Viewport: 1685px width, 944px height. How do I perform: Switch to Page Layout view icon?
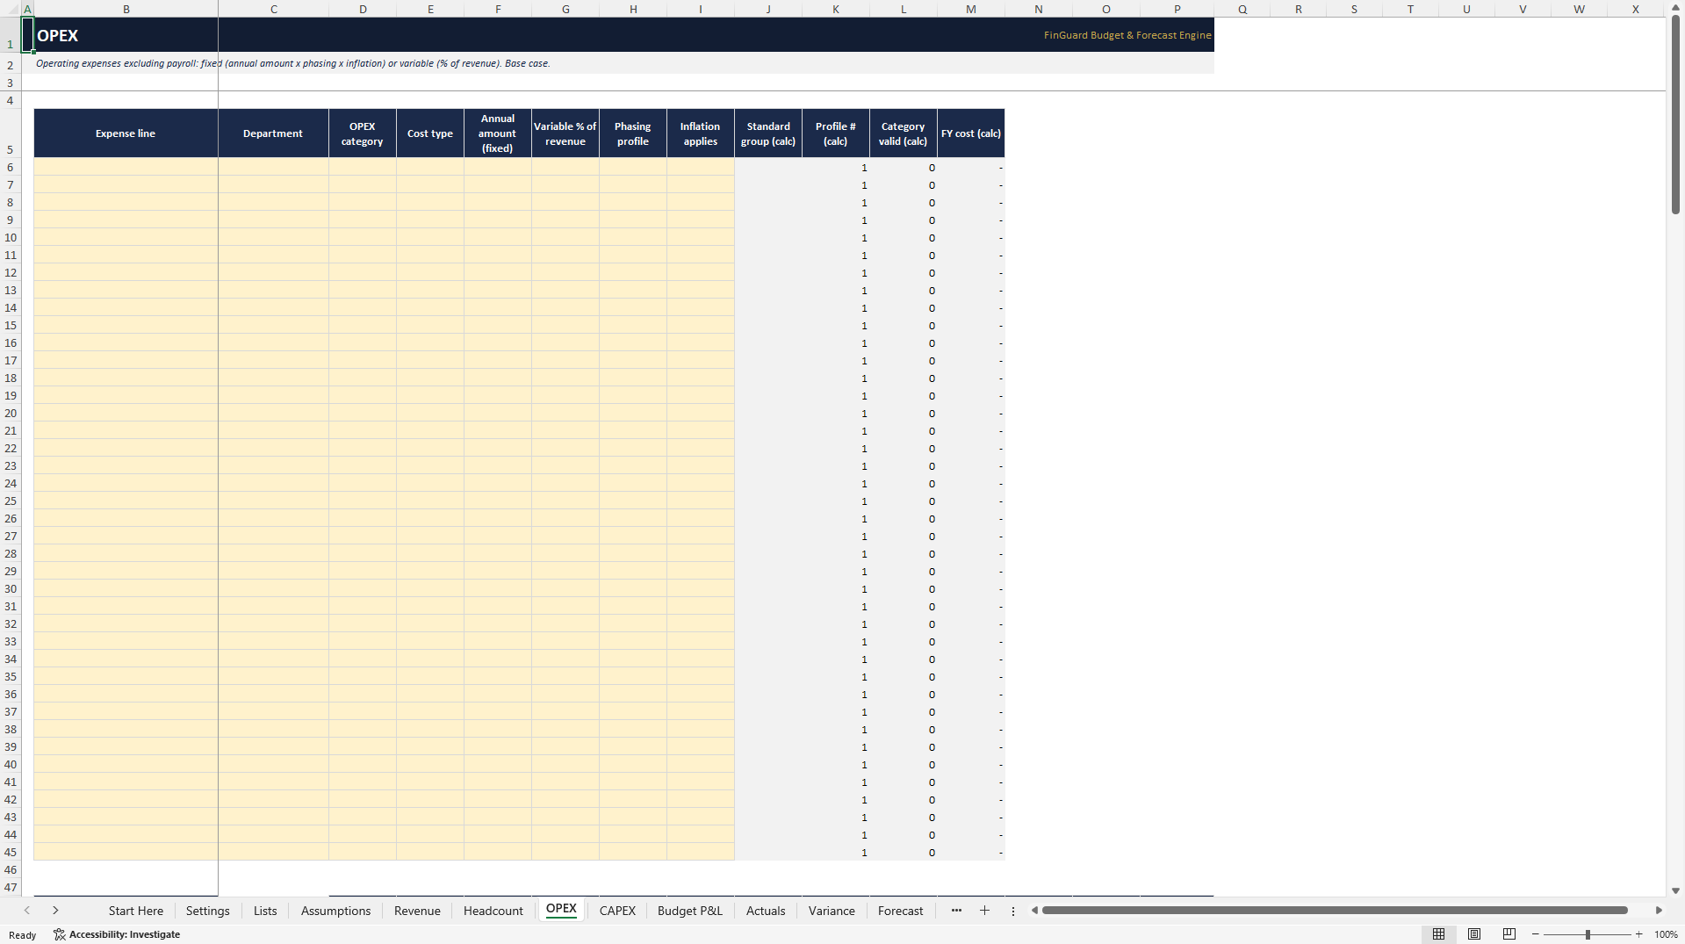(x=1474, y=934)
